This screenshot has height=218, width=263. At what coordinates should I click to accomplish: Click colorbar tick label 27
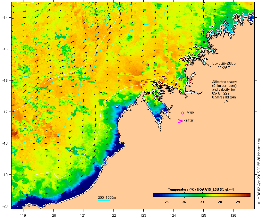pos(202,202)
